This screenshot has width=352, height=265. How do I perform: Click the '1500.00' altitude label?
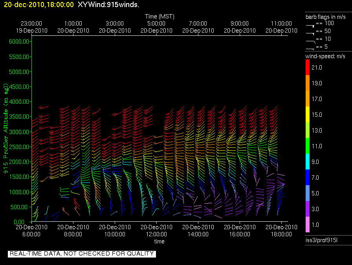pyautogui.click(x=19, y=177)
